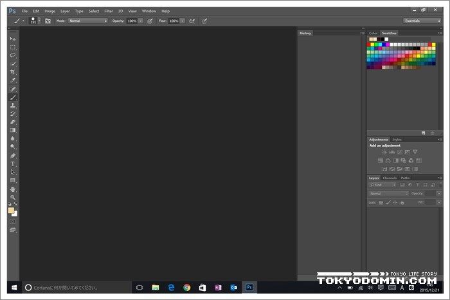
Task: Enable pressure for size button
Action: [x=204, y=21]
